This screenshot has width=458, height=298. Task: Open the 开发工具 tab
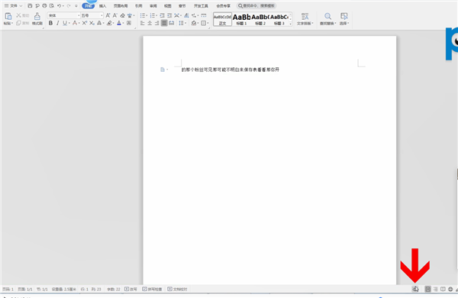[x=201, y=6]
